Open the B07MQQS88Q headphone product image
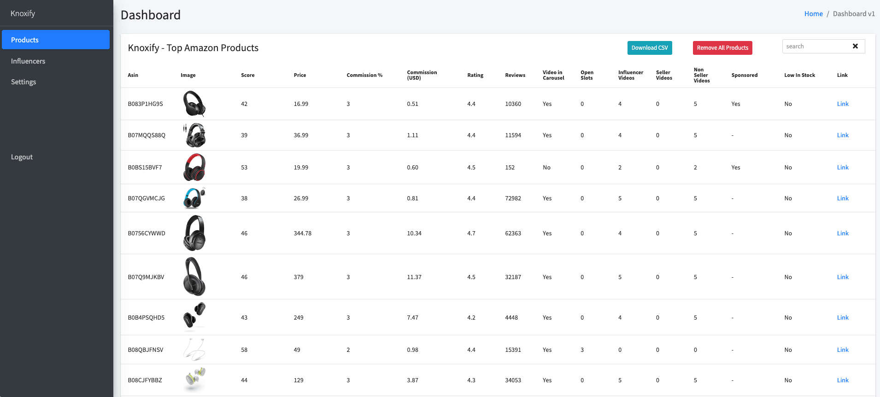This screenshot has height=397, width=880. pyautogui.click(x=194, y=135)
